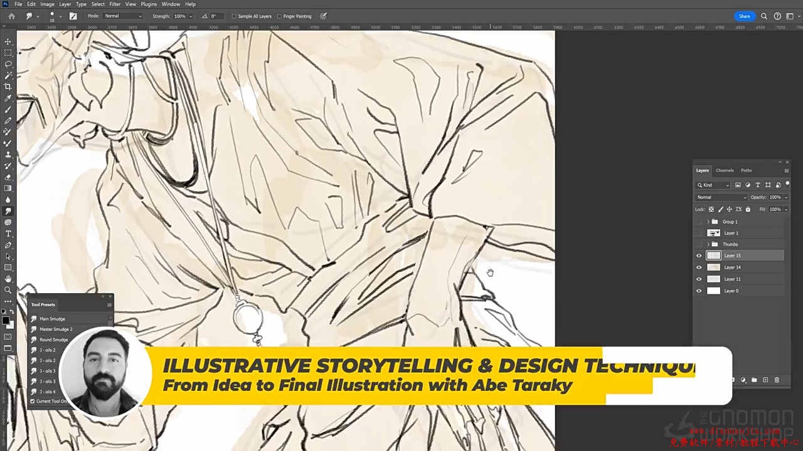This screenshot has height=451, width=803.
Task: Open the layer blend mode Normal dropdown
Action: (x=721, y=197)
